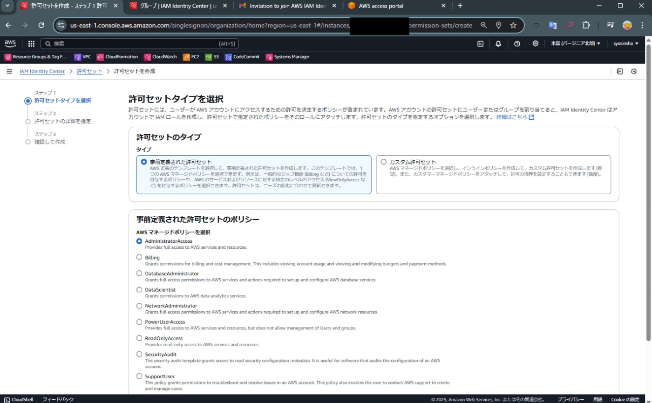Screen dimensions: 652x403
Task: Open the zoom magnifier icon in address bar
Action: tap(484, 25)
